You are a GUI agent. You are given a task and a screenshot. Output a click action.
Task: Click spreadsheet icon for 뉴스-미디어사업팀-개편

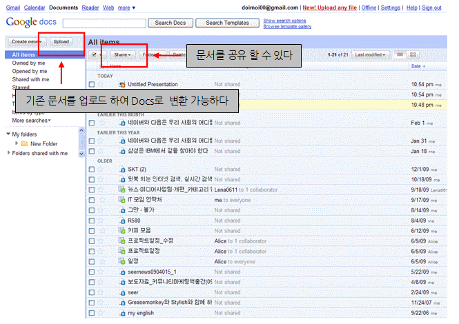[x=121, y=190]
